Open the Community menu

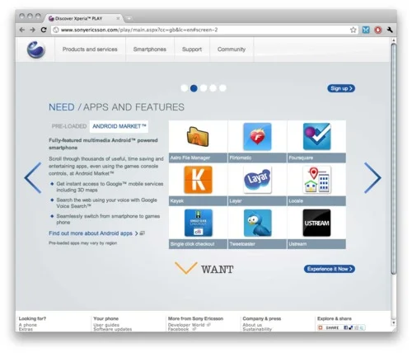tap(232, 49)
